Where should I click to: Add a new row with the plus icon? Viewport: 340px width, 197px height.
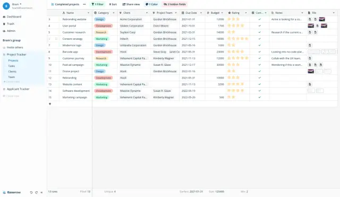[x=50, y=104]
